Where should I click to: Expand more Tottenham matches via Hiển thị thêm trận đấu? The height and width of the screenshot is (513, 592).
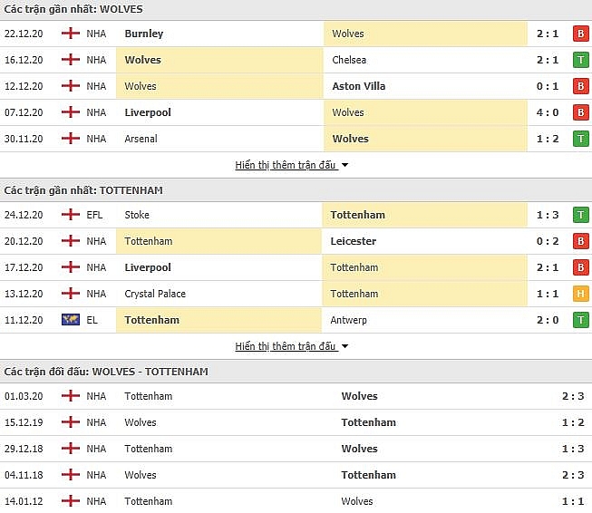click(285, 346)
